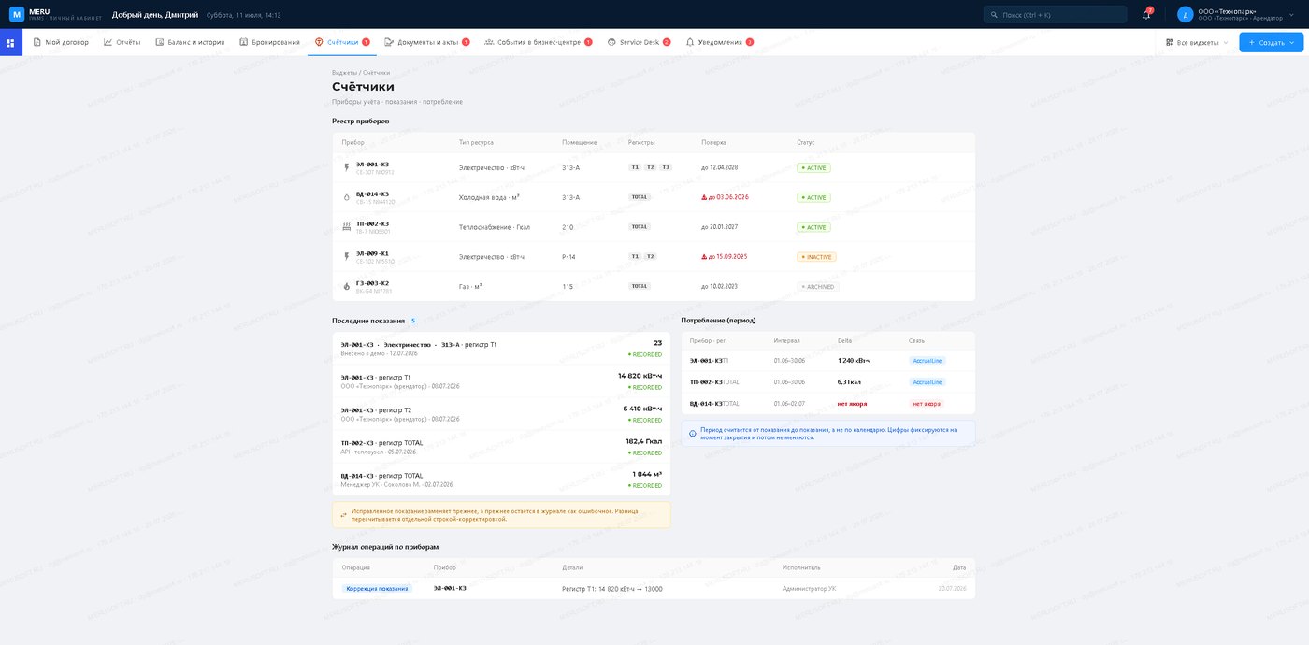Click the calendar icon of Бронирования
The height and width of the screenshot is (645, 1309).
[244, 42]
